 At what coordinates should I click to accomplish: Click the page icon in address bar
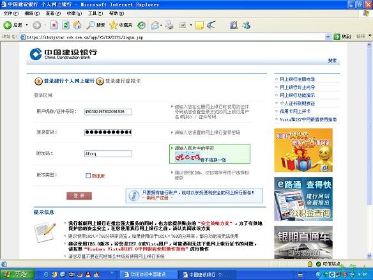tap(23, 37)
